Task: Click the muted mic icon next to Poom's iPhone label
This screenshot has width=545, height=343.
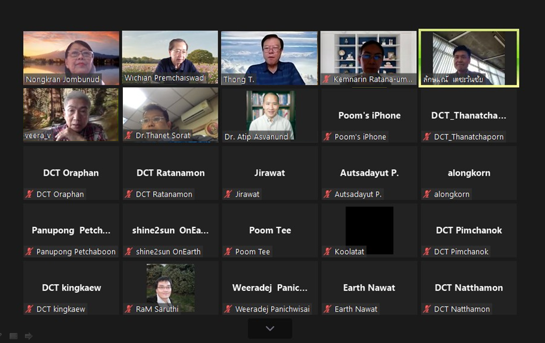Action: point(328,136)
